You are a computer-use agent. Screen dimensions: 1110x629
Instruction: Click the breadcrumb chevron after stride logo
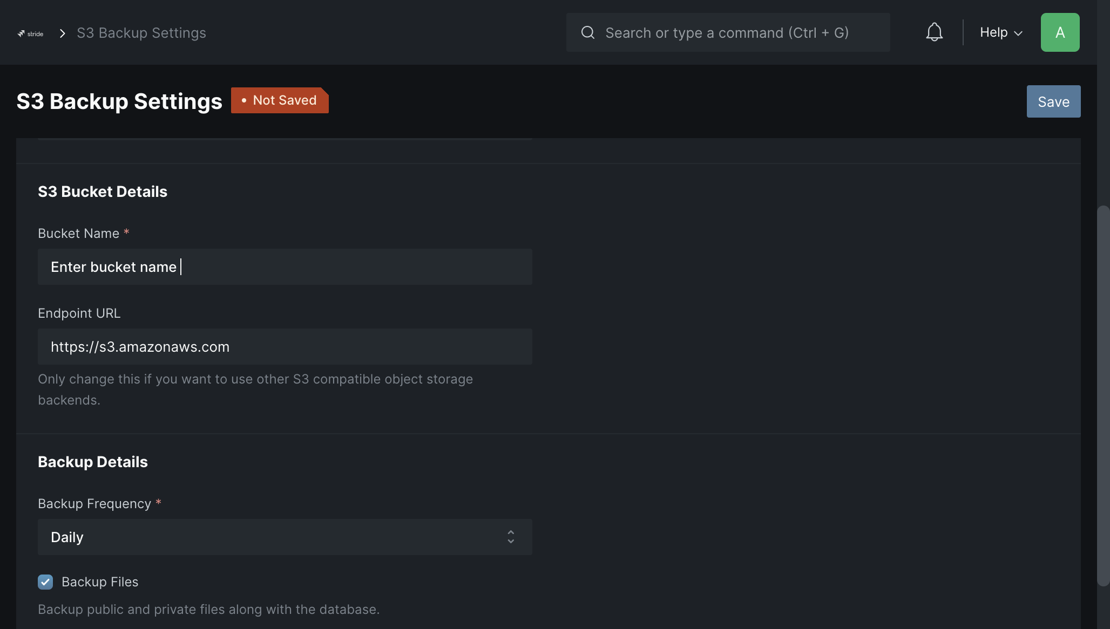(x=63, y=33)
